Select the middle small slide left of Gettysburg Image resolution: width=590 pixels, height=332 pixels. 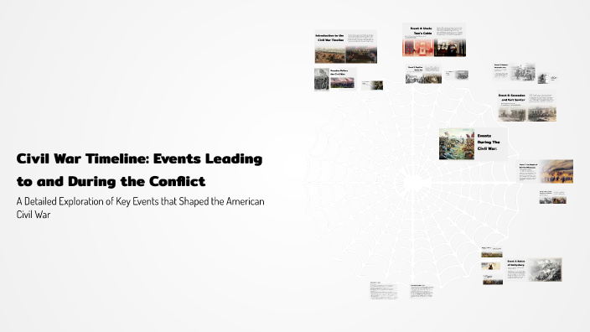tap(491, 266)
